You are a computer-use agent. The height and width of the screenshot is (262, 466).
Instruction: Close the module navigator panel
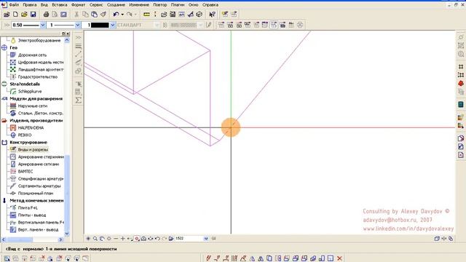(68, 33)
